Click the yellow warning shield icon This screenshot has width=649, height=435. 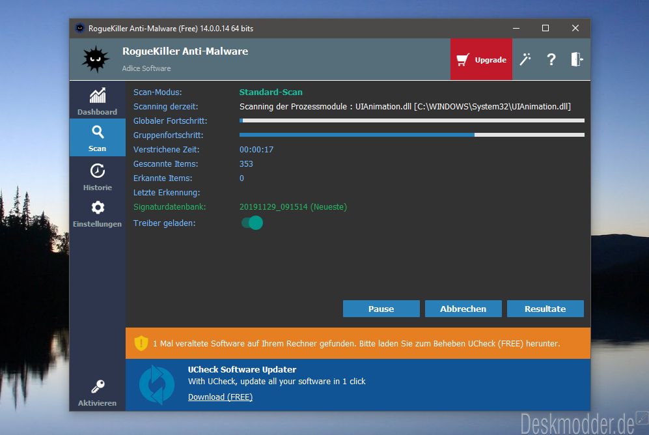point(141,343)
